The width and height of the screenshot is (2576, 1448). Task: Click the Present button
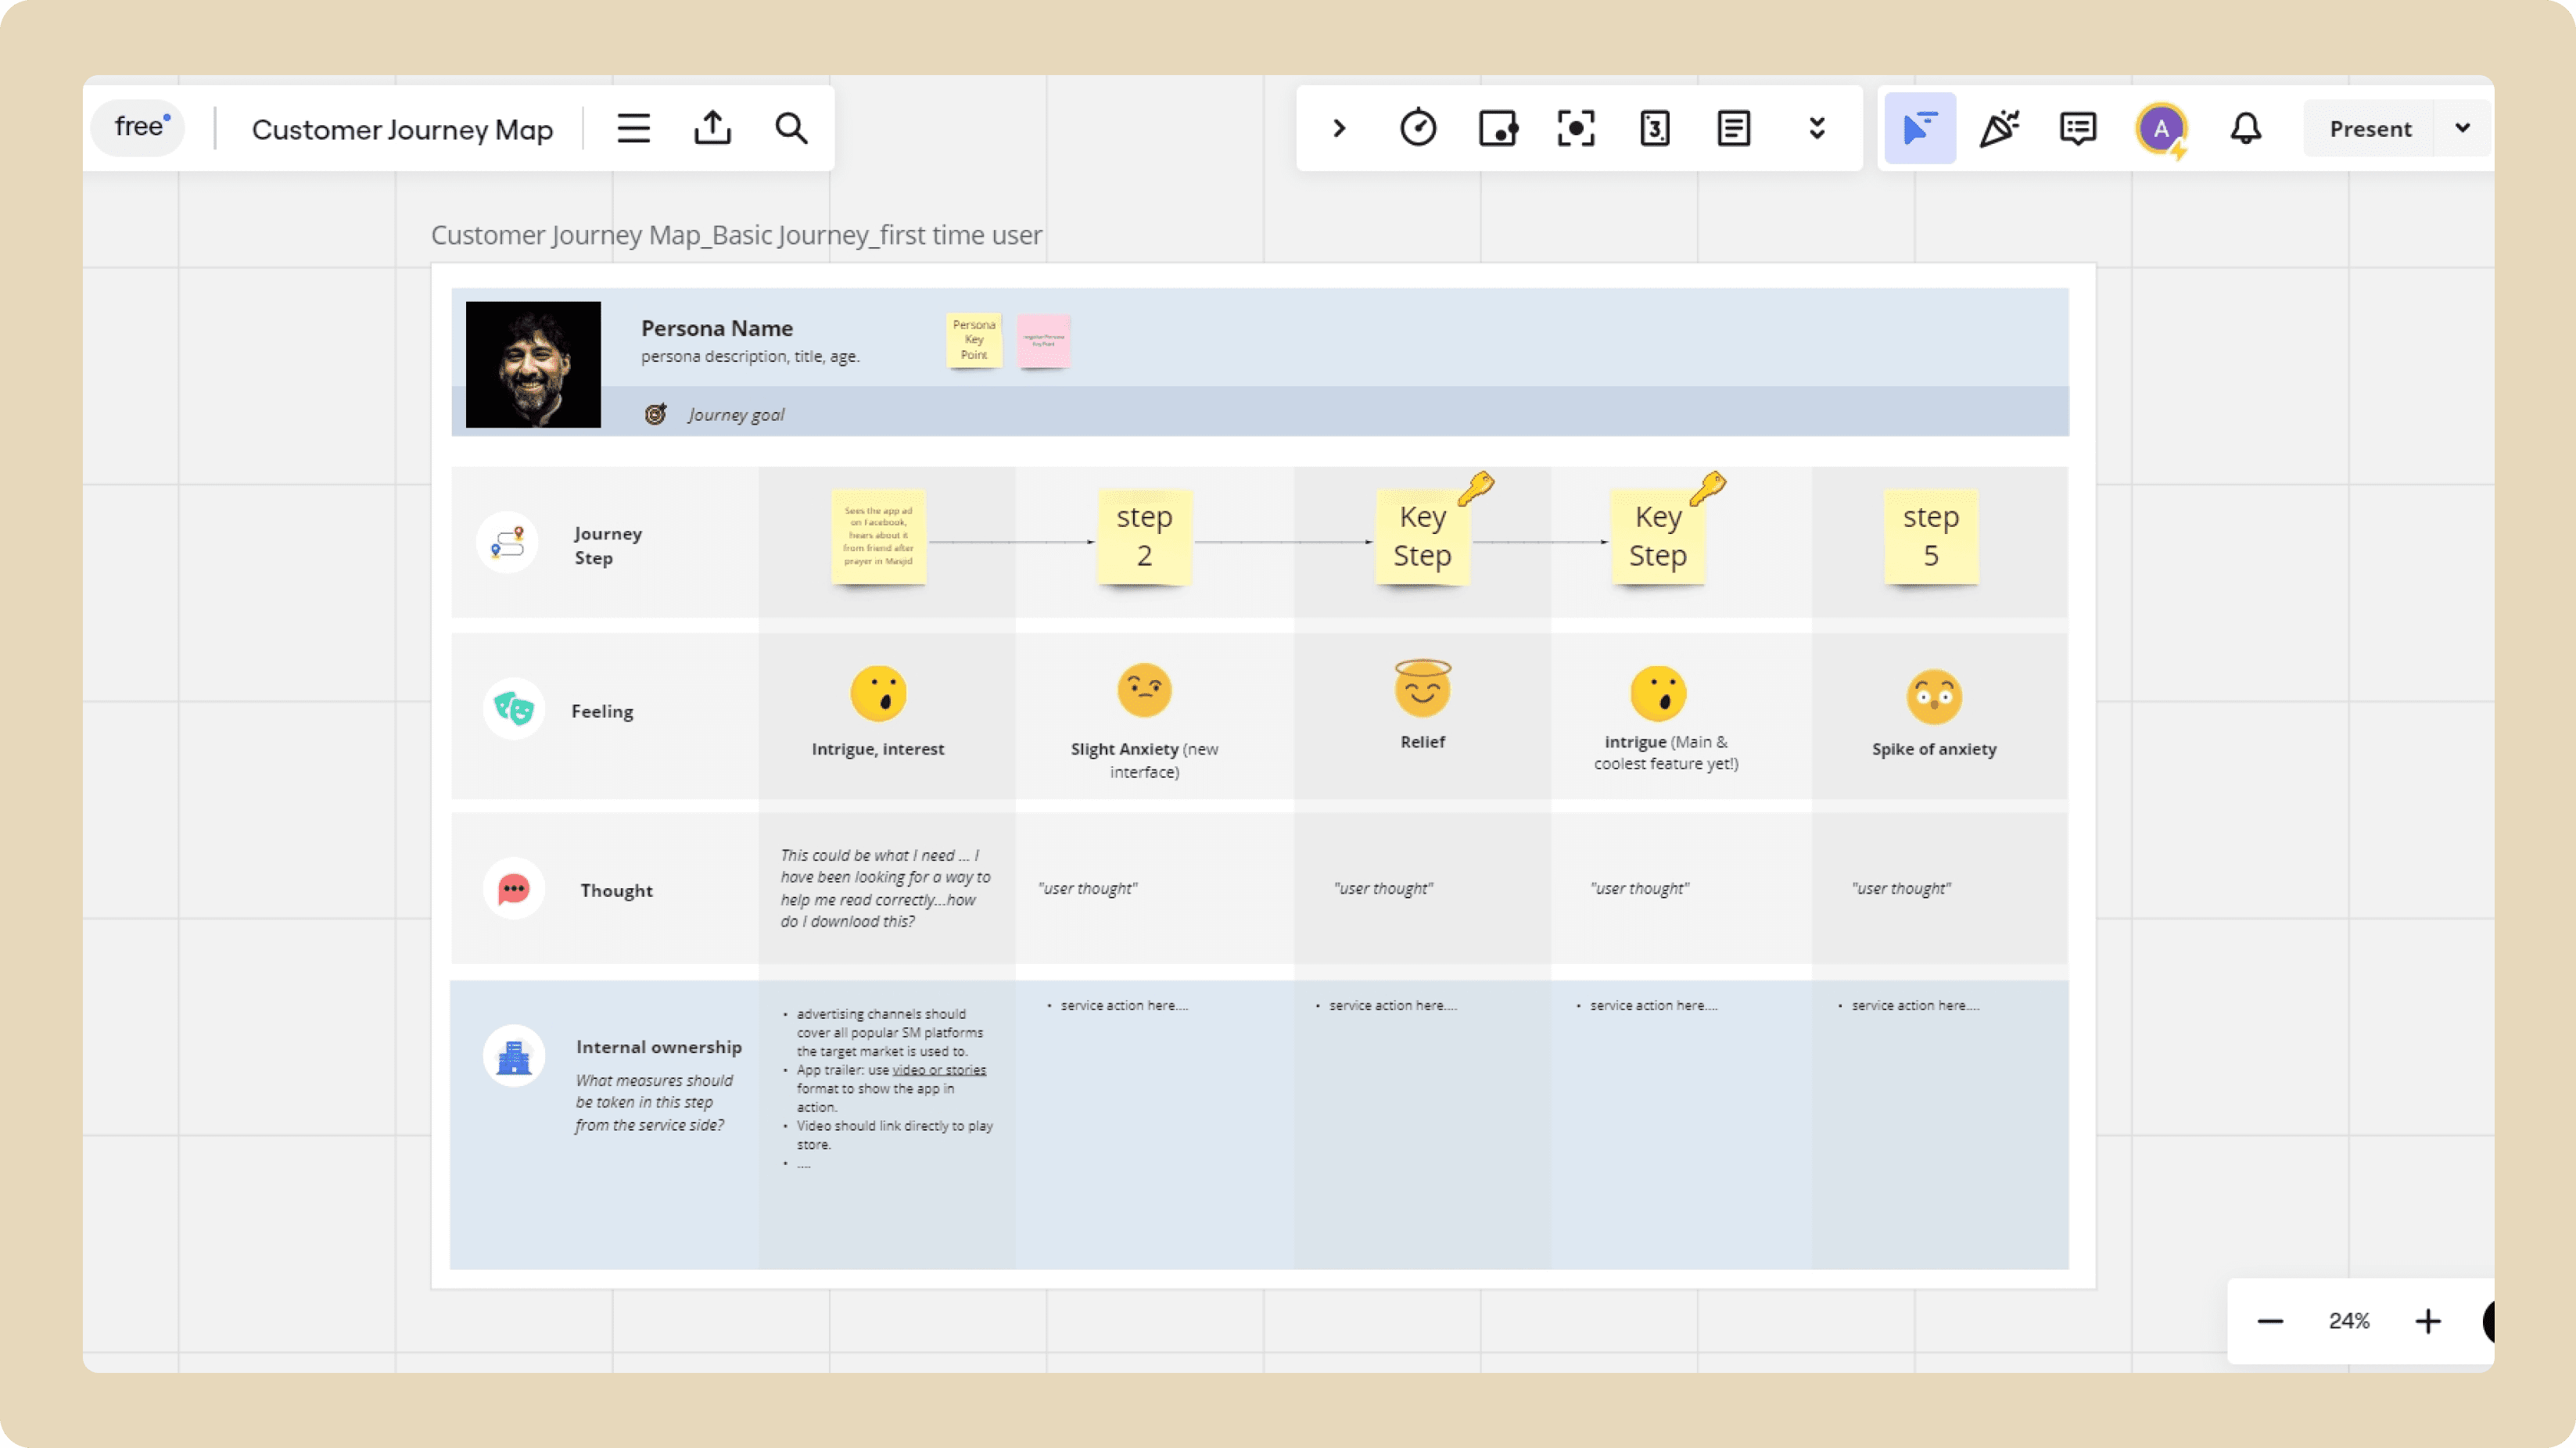[2370, 128]
